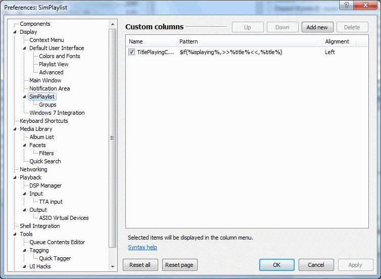
Task: Click the Apply button
Action: point(356,265)
